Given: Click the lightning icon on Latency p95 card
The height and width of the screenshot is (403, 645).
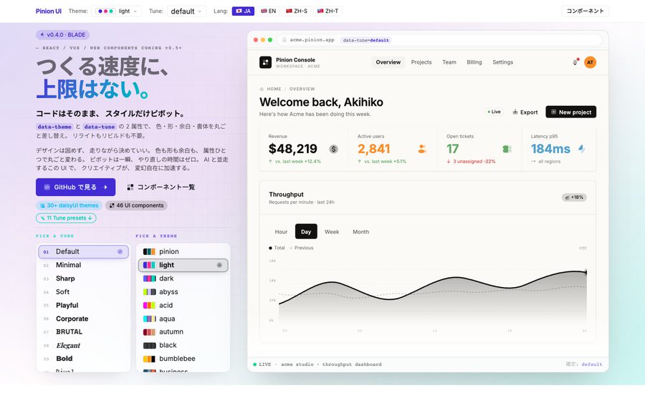Looking at the screenshot, I should pos(582,149).
